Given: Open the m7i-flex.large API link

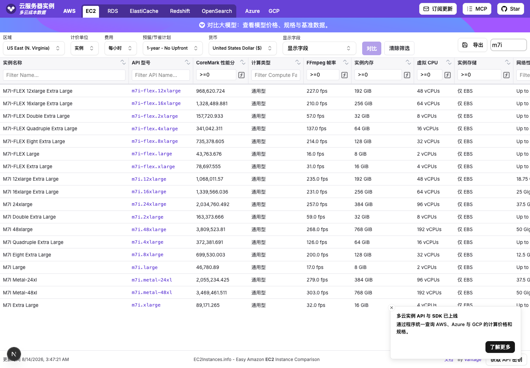Looking at the screenshot, I should point(152,154).
